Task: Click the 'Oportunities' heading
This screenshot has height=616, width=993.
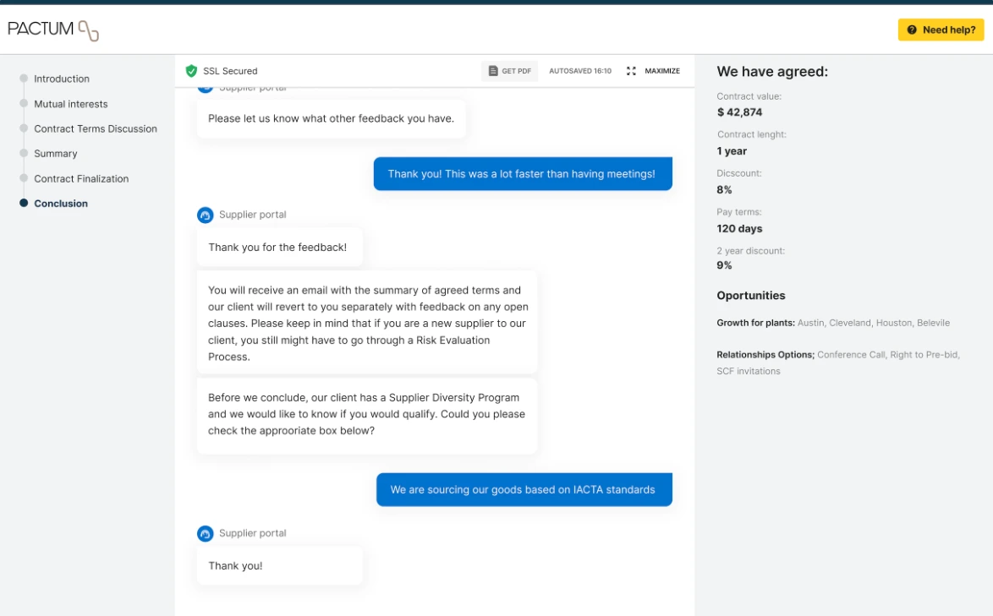Action: pos(750,296)
